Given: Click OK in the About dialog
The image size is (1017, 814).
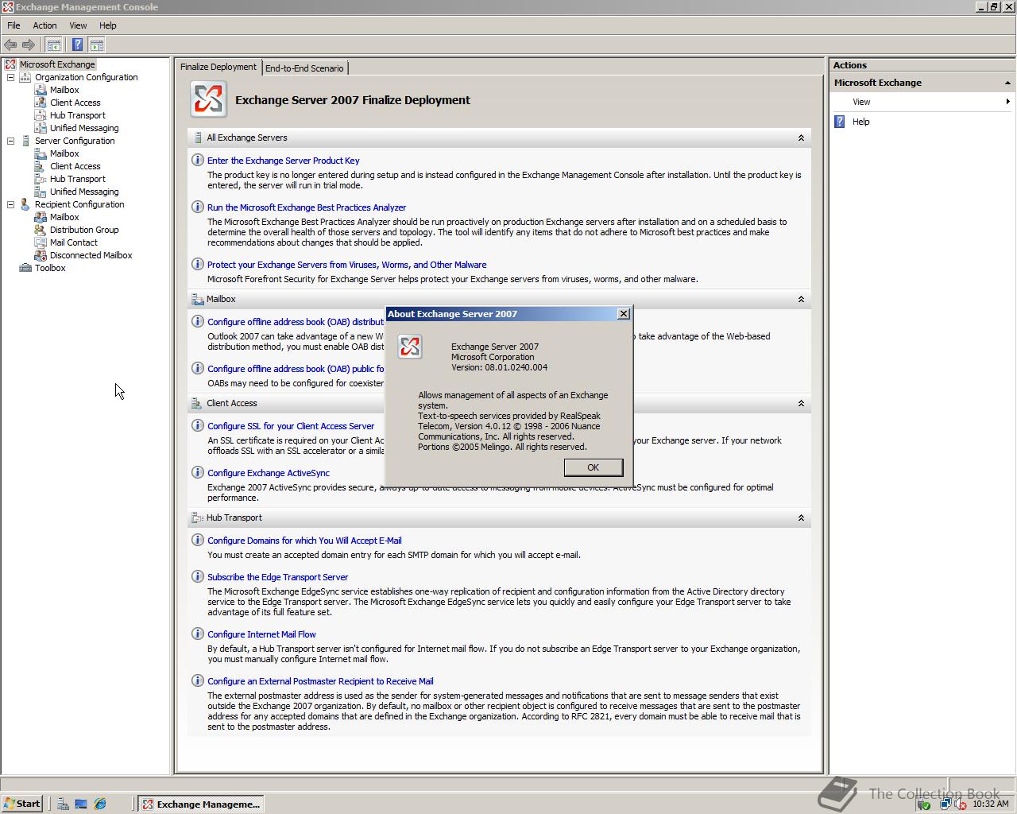Looking at the screenshot, I should coord(593,467).
